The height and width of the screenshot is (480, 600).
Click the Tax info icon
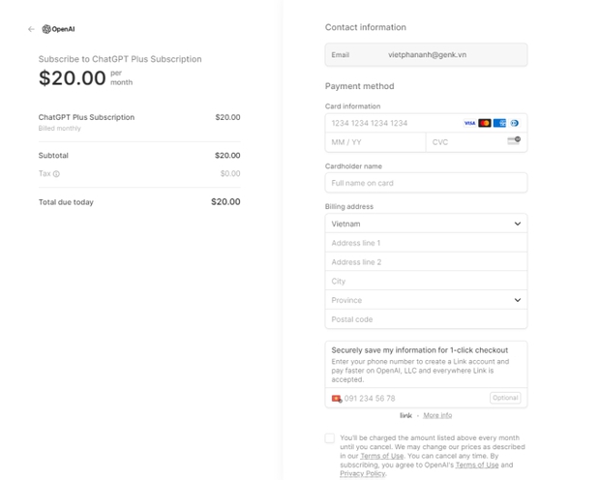coord(56,174)
